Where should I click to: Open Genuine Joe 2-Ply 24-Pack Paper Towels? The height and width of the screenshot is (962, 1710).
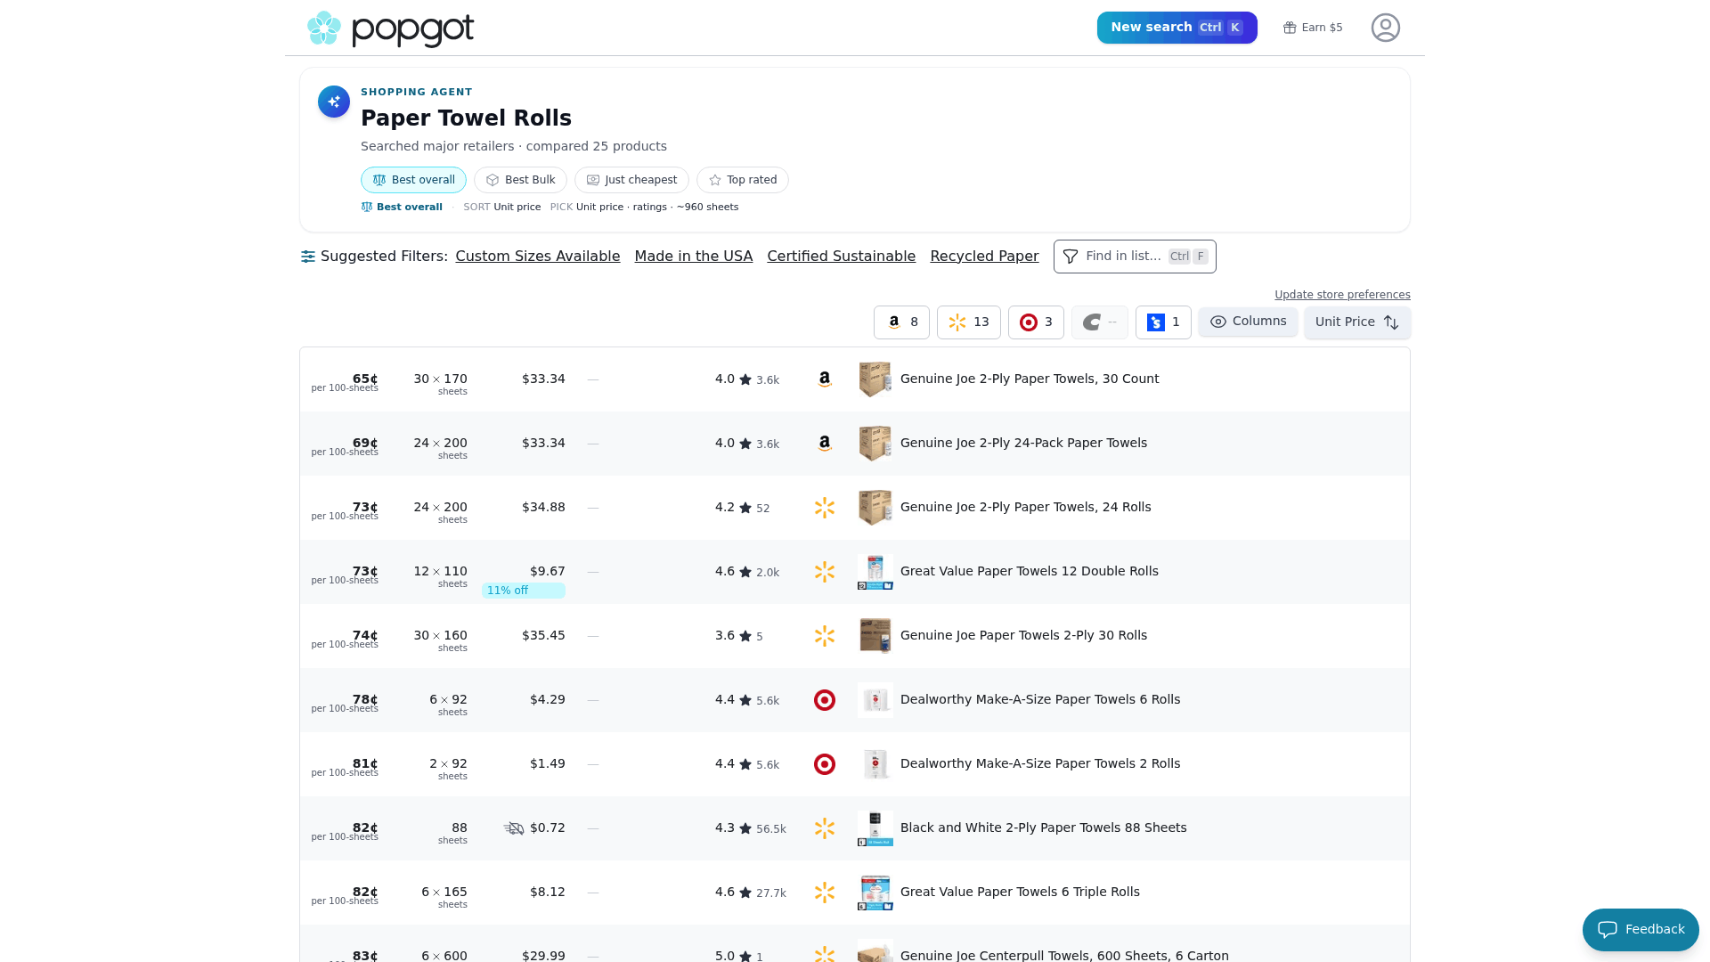click(1023, 443)
